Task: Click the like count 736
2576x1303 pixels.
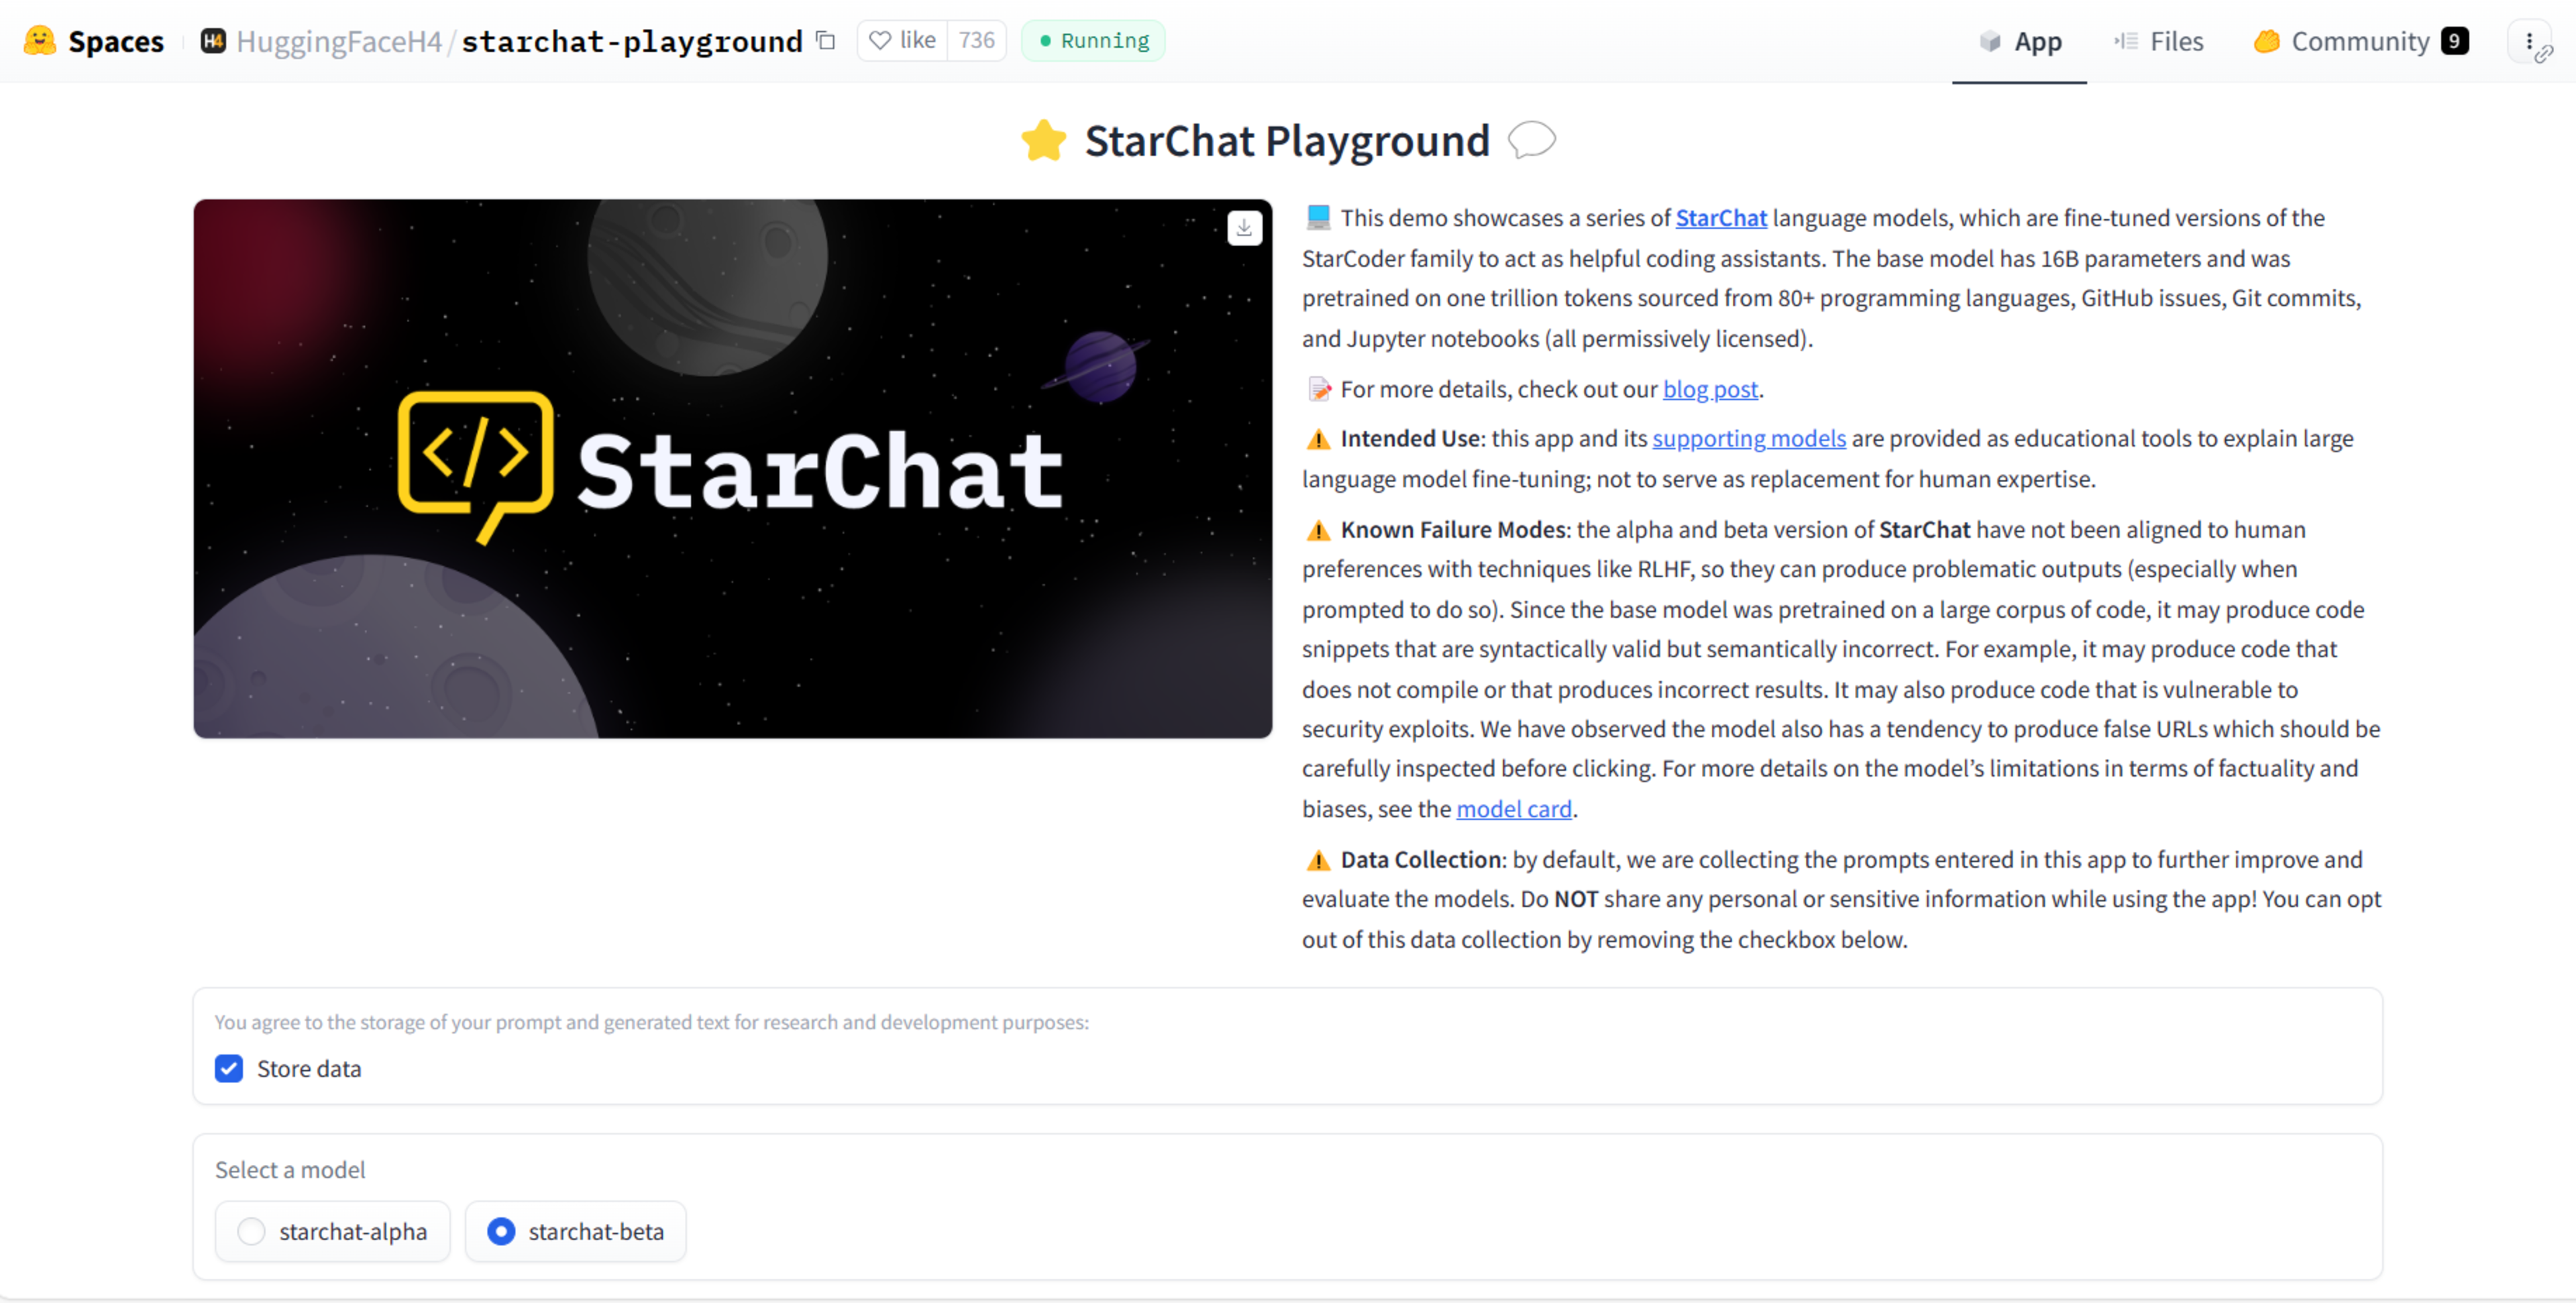Action: click(x=976, y=40)
